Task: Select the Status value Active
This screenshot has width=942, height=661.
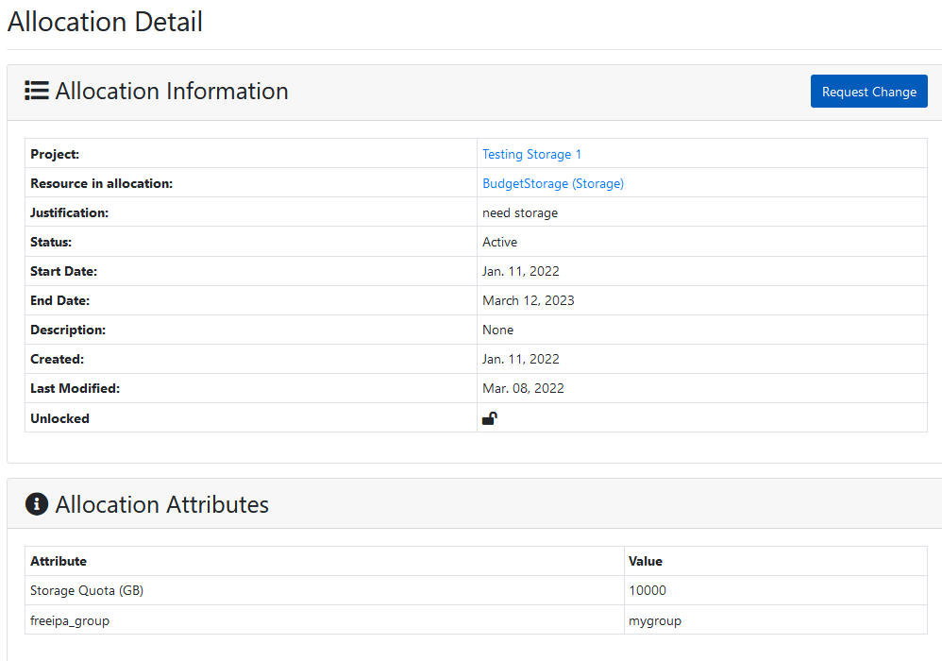Action: click(x=500, y=242)
